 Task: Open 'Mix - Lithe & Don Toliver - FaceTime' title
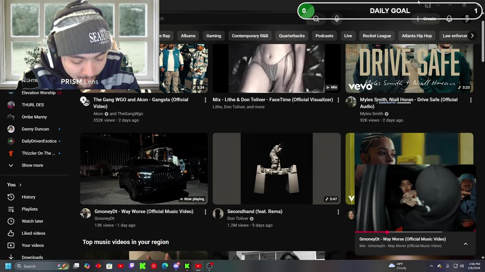click(x=273, y=100)
